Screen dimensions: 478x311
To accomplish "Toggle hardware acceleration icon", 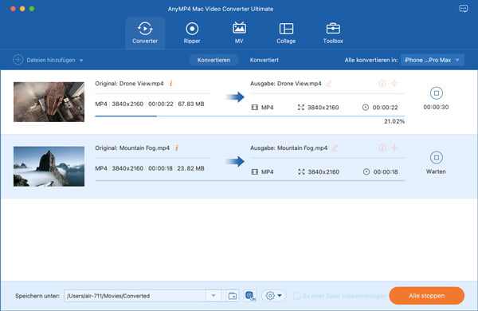I will tap(250, 296).
